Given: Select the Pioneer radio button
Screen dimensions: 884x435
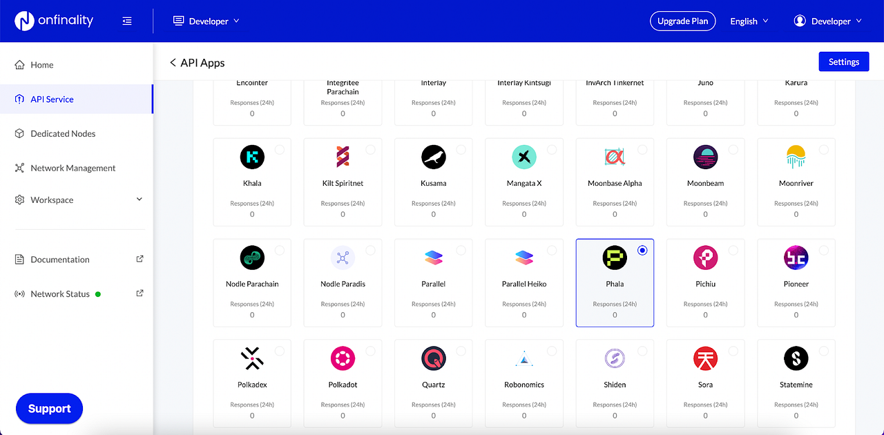Looking at the screenshot, I should [824, 250].
